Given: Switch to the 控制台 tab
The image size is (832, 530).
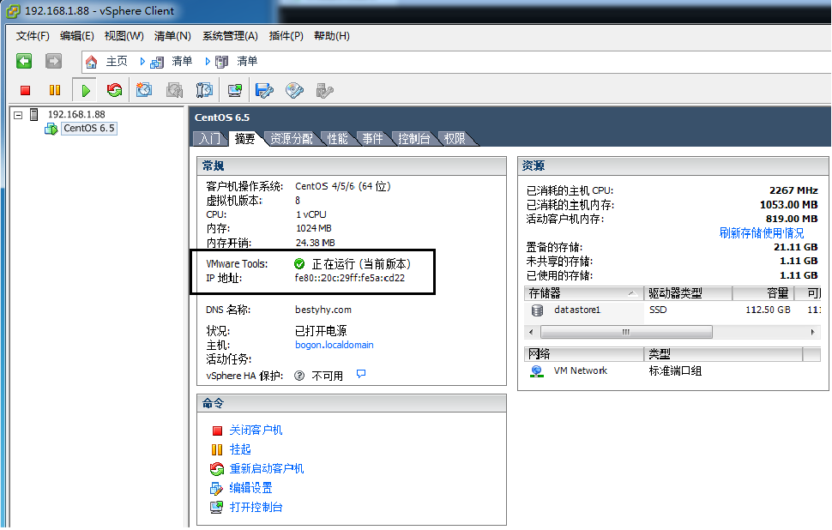Looking at the screenshot, I should pyautogui.click(x=414, y=138).
